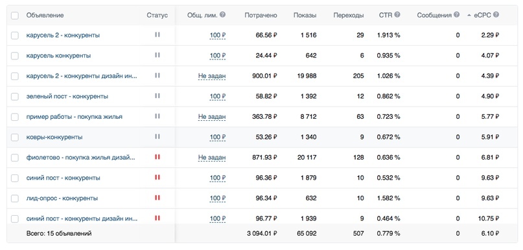Sort by Общ. лим. column header
Image resolution: width=523 pixels, height=250 pixels.
[x=202, y=16]
